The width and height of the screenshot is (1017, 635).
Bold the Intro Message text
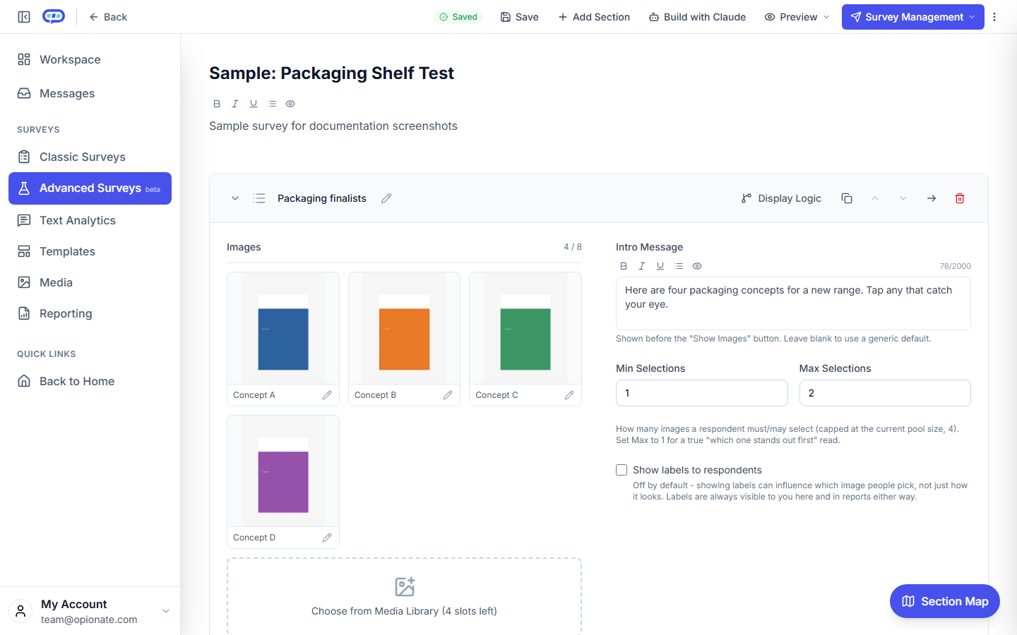pyautogui.click(x=624, y=266)
